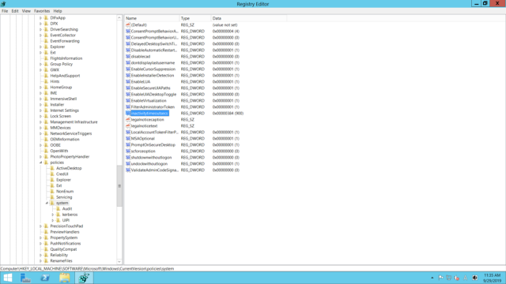
Task: Click the EnableLUA DWORD value icon
Action: click(128, 82)
